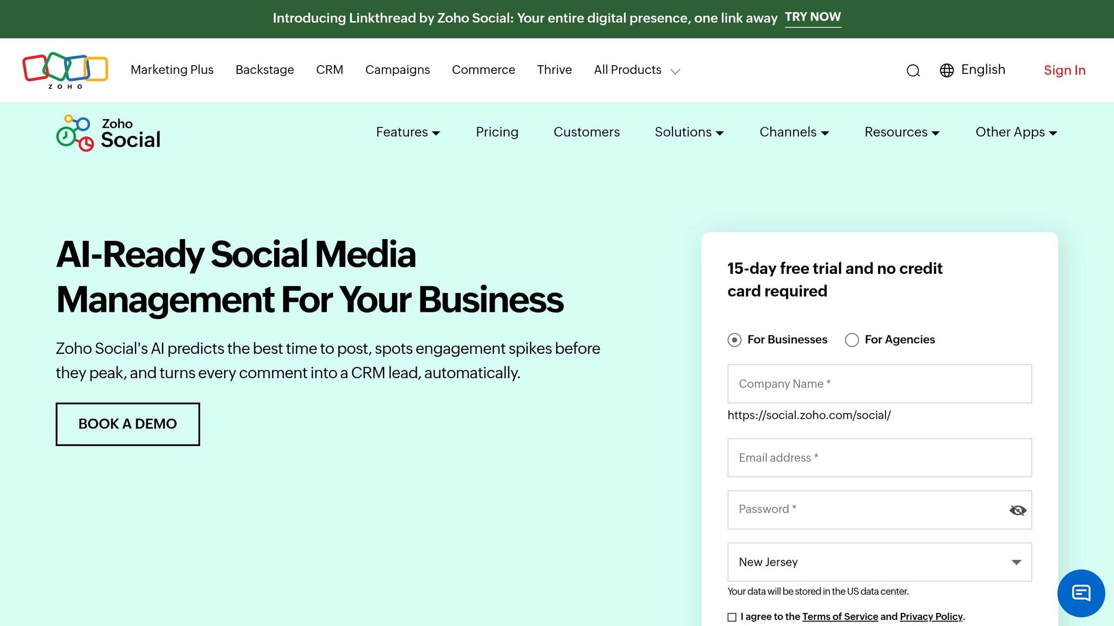
Task: Click the TRY NOW banner link
Action: tap(813, 17)
